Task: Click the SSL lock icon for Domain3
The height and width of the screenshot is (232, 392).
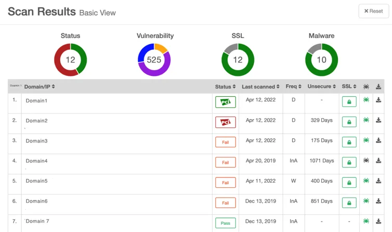Action: point(349,142)
